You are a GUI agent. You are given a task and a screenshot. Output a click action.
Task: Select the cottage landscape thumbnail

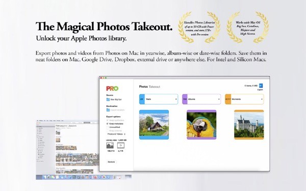click(x=154, y=125)
